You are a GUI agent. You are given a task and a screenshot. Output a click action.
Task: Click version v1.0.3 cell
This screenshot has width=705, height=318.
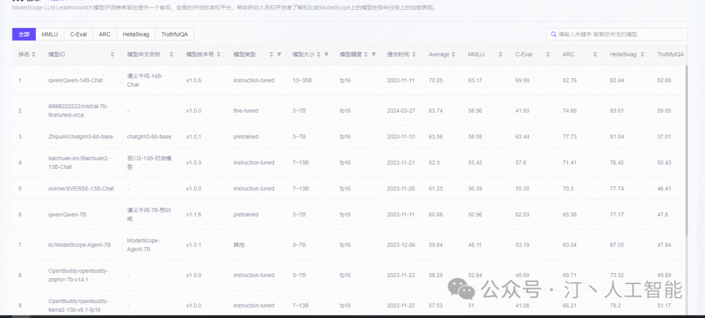click(194, 162)
